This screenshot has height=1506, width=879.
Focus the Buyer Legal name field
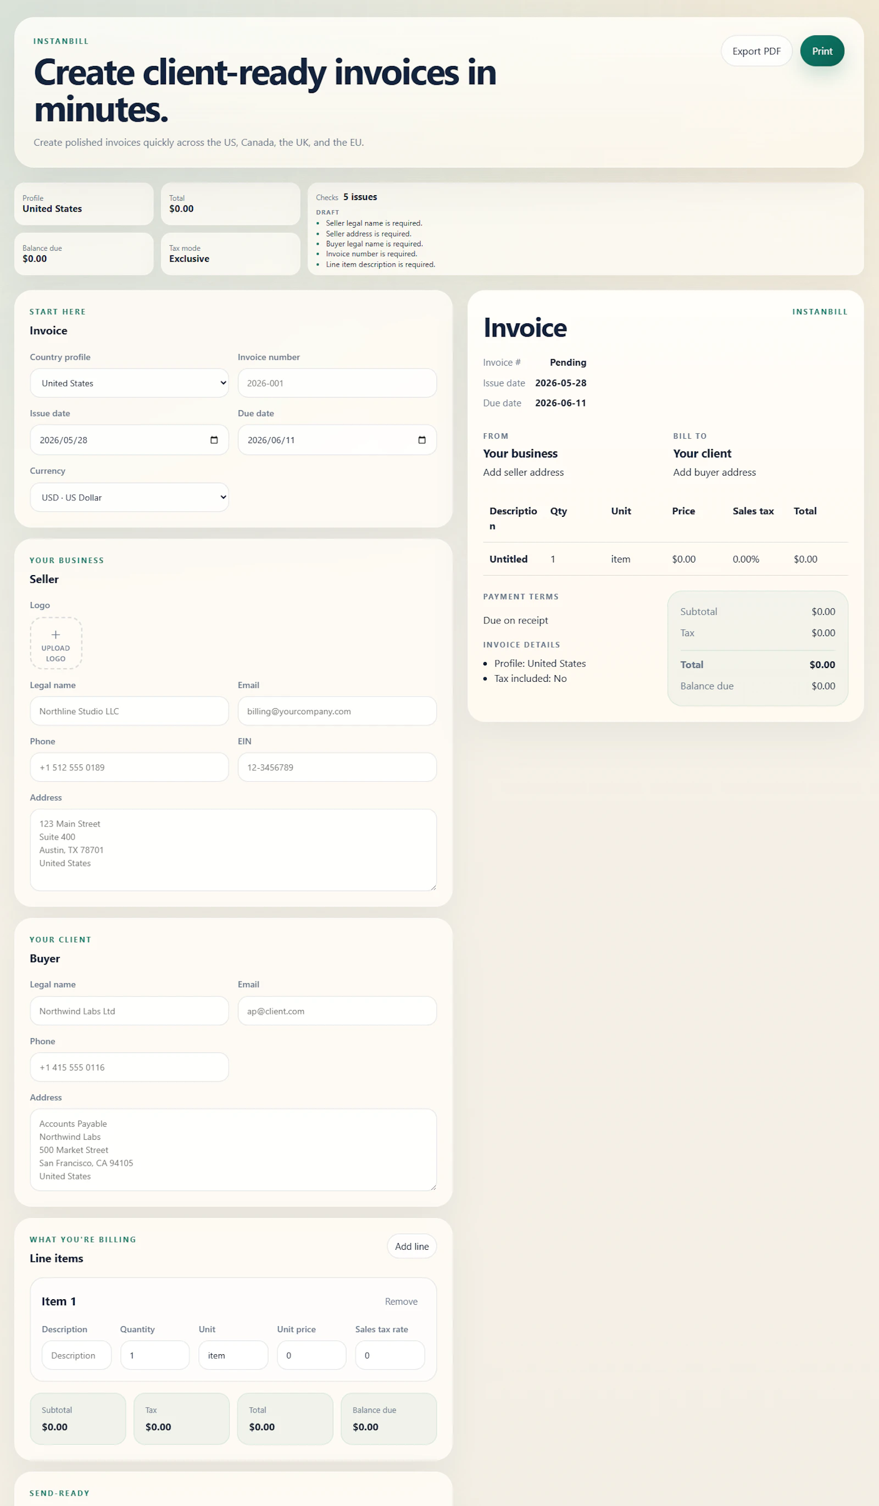129,1011
